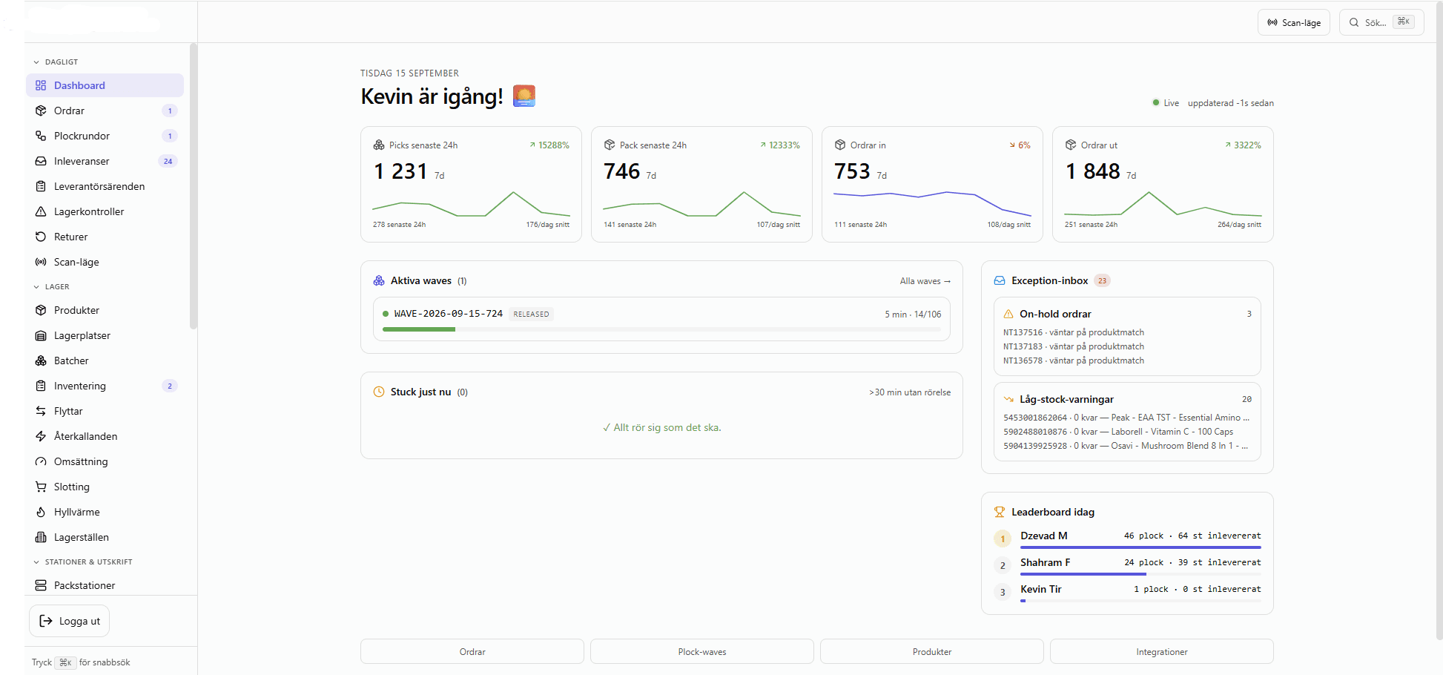Image resolution: width=1443 pixels, height=675 pixels.
Task: Click the Hyllvärme flame icon
Action: click(x=41, y=512)
